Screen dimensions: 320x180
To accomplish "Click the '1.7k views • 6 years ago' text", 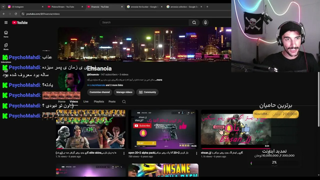I will 68,156.
